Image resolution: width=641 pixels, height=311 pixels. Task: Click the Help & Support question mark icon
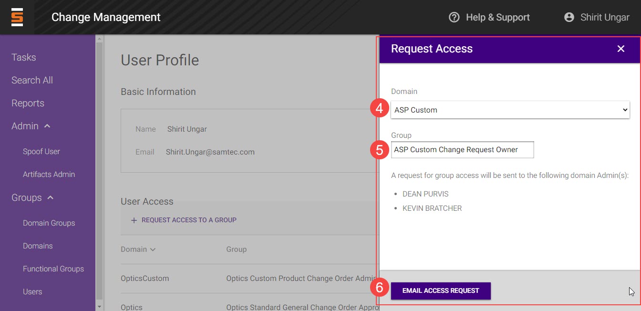click(454, 17)
